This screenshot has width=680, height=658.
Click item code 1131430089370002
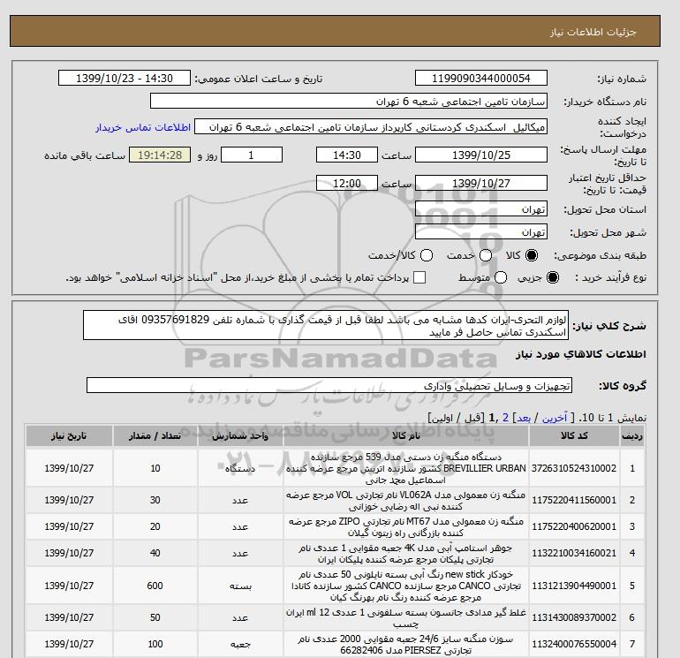[x=574, y=617]
